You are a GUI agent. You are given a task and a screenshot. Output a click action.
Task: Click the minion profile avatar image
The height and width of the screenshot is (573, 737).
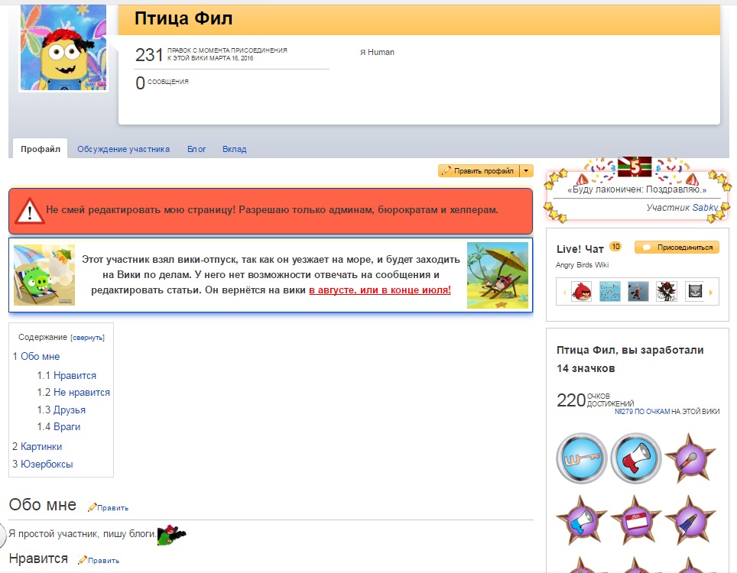[x=63, y=47]
